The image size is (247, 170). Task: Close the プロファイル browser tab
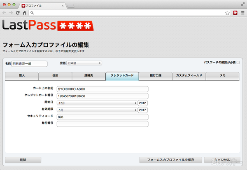pos(63,6)
